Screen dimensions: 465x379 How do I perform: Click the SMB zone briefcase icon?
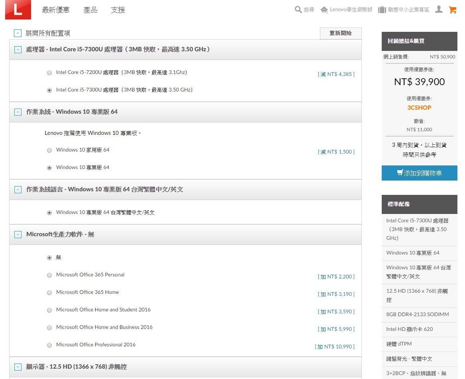coord(382,10)
